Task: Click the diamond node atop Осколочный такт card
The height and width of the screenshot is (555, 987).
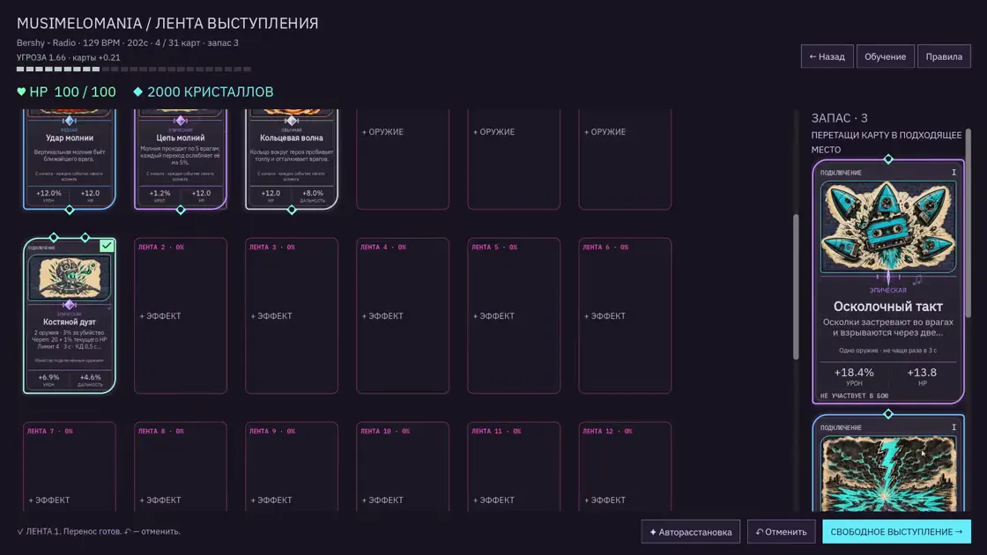Action: (888, 159)
